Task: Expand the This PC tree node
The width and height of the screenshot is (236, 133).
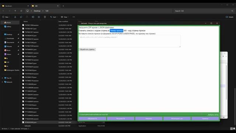Action: coord(2,78)
